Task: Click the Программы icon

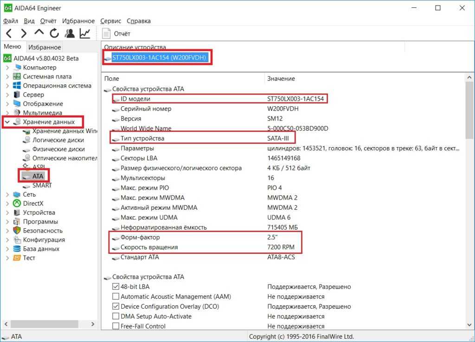Action: pyautogui.click(x=17, y=221)
